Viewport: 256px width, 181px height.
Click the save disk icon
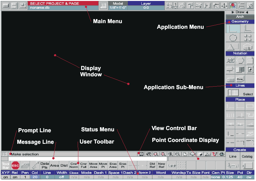14,6
